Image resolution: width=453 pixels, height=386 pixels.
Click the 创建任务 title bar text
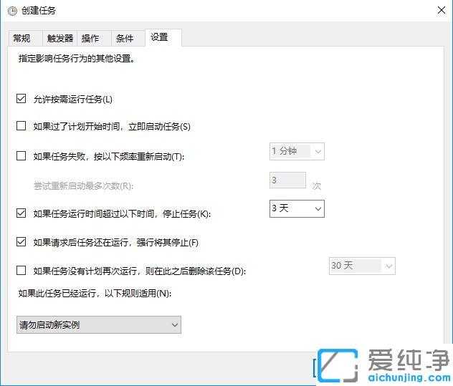38,11
